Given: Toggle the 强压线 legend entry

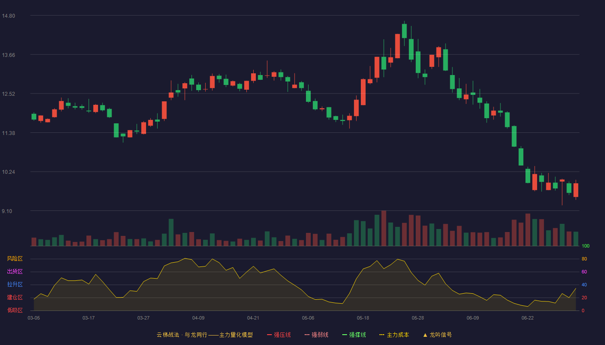Looking at the screenshot, I should [x=279, y=335].
